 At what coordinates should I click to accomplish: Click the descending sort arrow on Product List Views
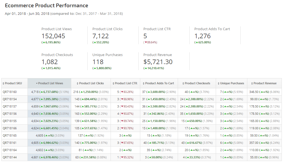37,83
